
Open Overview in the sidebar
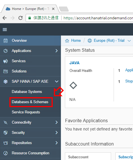pos(30,41)
